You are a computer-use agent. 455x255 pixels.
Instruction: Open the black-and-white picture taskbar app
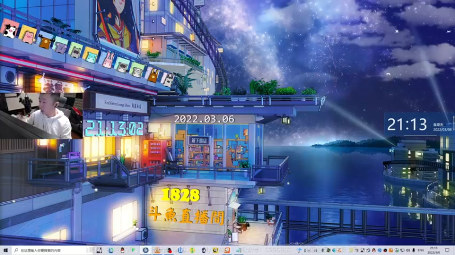(99, 250)
